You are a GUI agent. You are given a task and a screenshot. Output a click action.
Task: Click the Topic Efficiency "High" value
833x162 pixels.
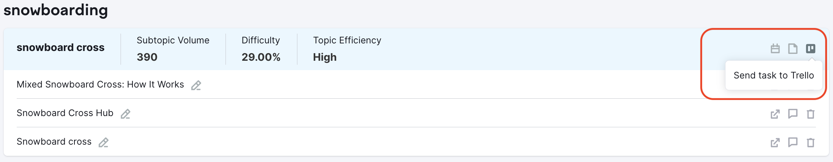point(325,57)
